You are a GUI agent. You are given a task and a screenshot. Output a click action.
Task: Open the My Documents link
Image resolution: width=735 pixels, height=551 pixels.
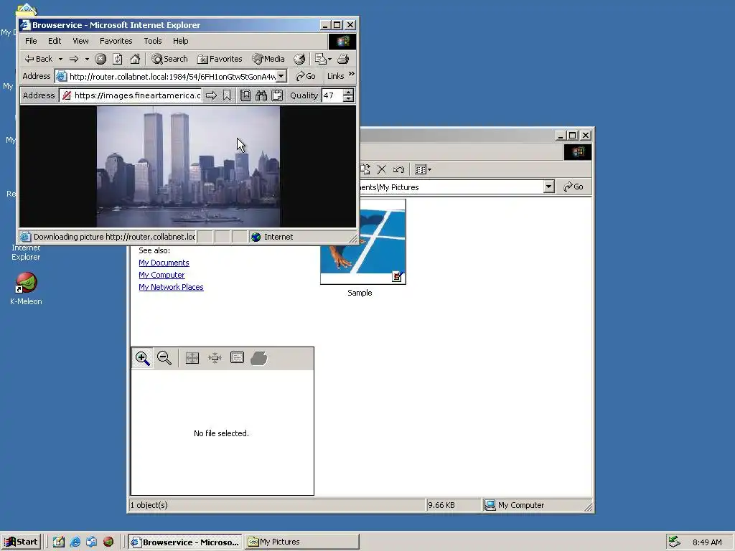click(164, 263)
